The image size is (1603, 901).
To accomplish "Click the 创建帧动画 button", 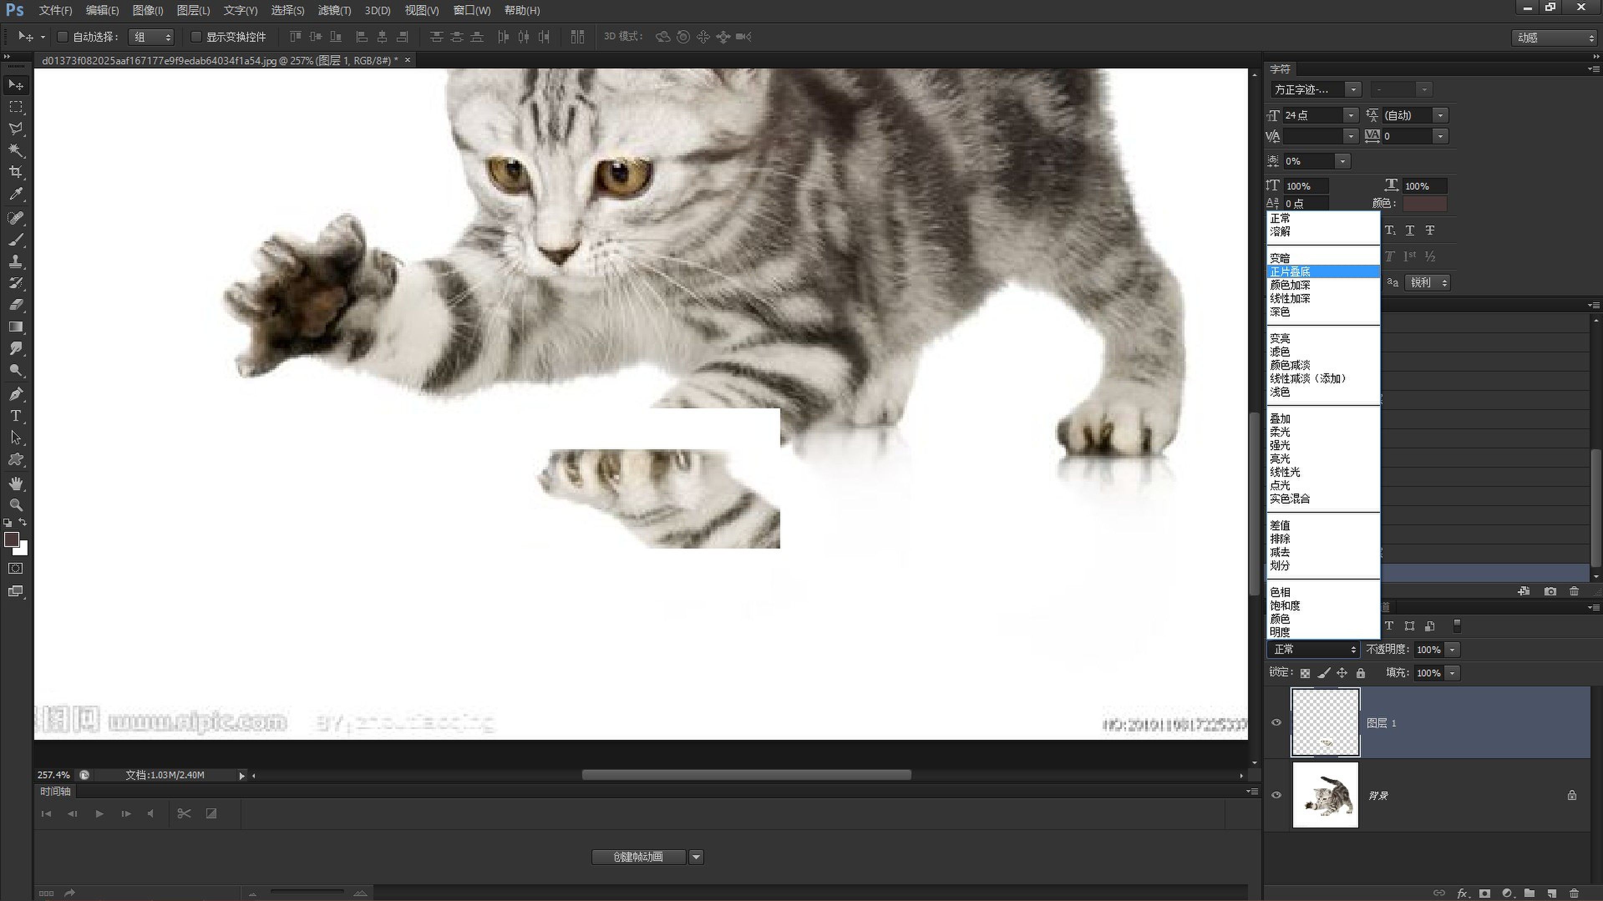I will click(639, 857).
